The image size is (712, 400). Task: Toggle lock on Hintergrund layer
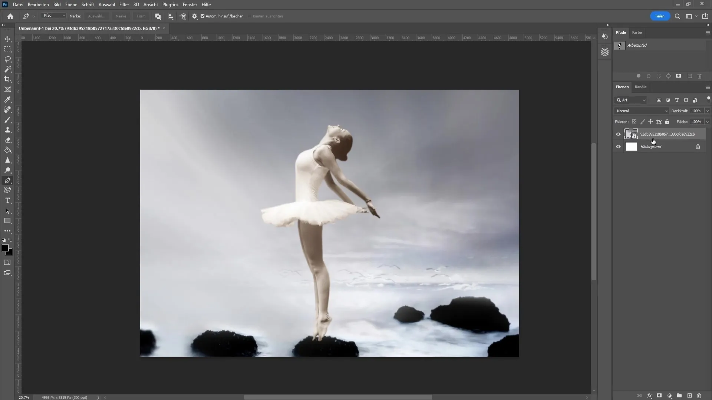coord(698,147)
